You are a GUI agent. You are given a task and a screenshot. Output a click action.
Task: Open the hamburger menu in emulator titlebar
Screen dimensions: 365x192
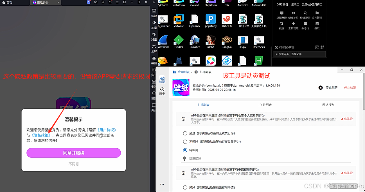click(117, 2)
